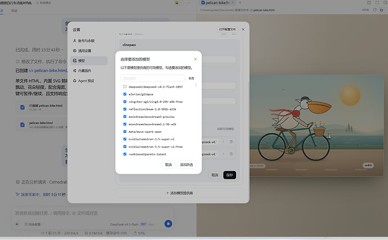This screenshot has height=240, width=388.
Task: Click the folder icon in preview toolbar
Action: point(381,10)
